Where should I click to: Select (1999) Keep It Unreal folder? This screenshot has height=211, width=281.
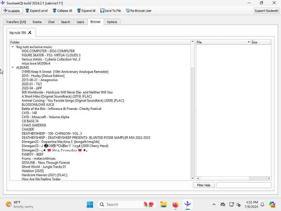pyautogui.click(x=65, y=72)
